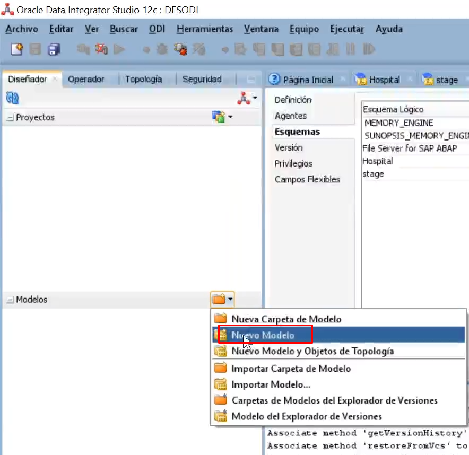Open the Privilegios section
The image size is (469, 455).
click(x=293, y=163)
